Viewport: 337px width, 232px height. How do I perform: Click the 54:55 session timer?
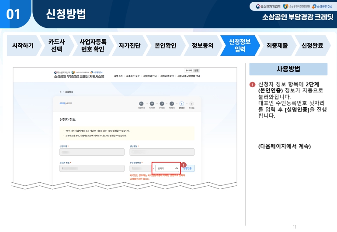tap(189, 70)
